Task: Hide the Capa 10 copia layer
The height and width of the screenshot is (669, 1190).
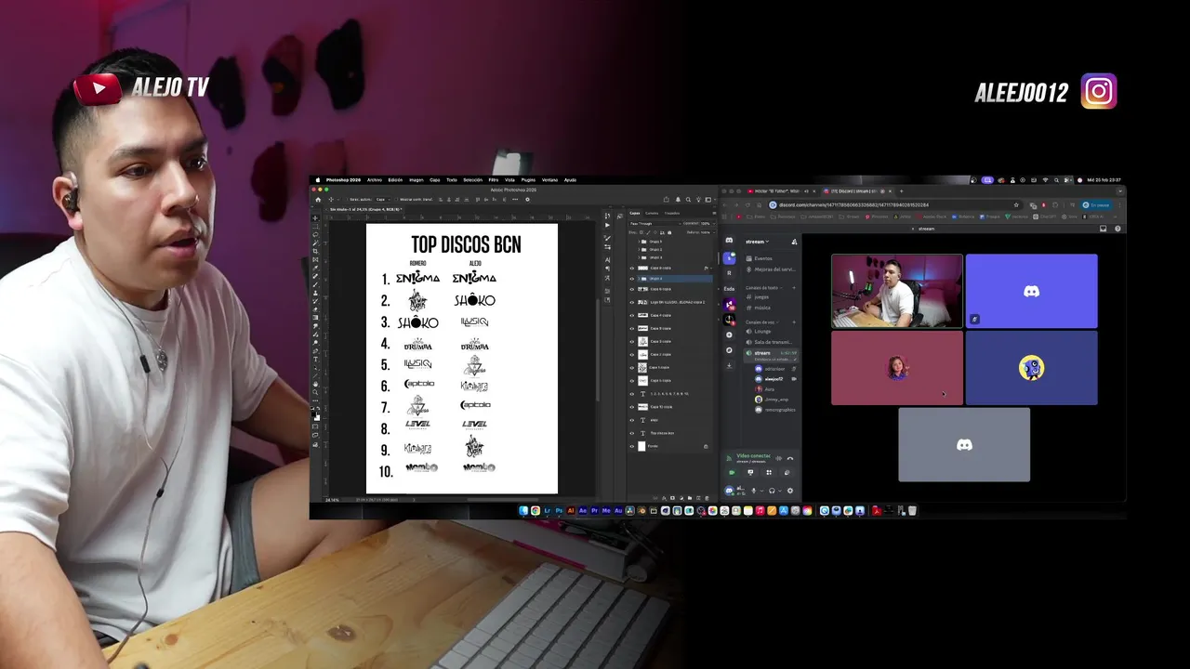Action: click(632, 407)
